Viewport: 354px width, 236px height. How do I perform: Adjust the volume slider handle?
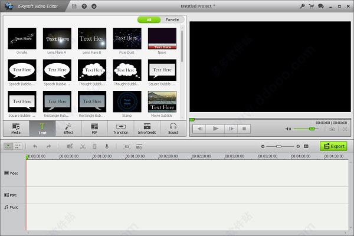tap(312, 129)
